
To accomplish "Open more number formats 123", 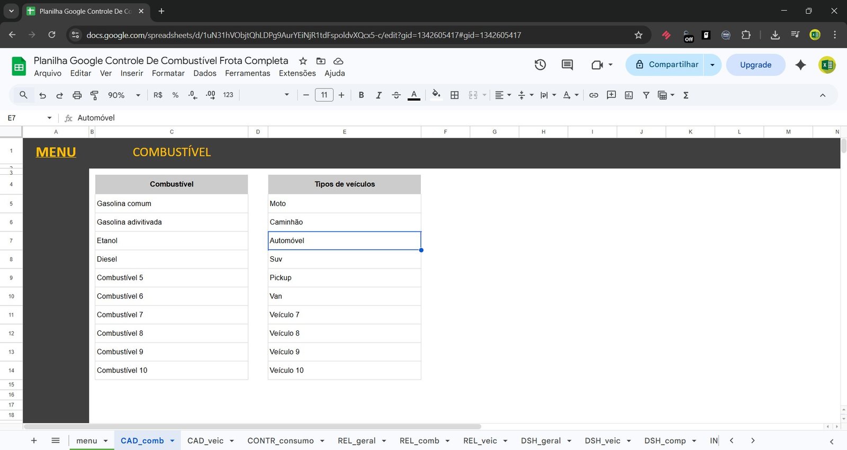I will [228, 95].
